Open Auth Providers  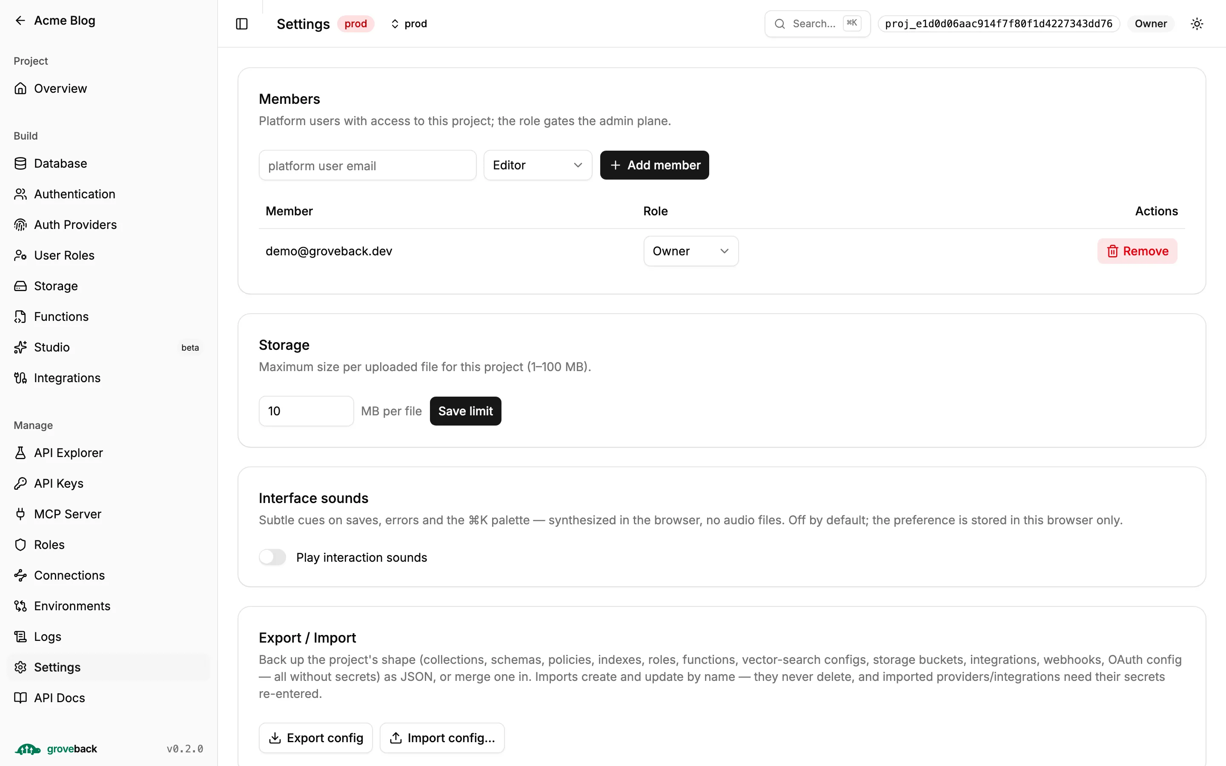tap(109, 225)
